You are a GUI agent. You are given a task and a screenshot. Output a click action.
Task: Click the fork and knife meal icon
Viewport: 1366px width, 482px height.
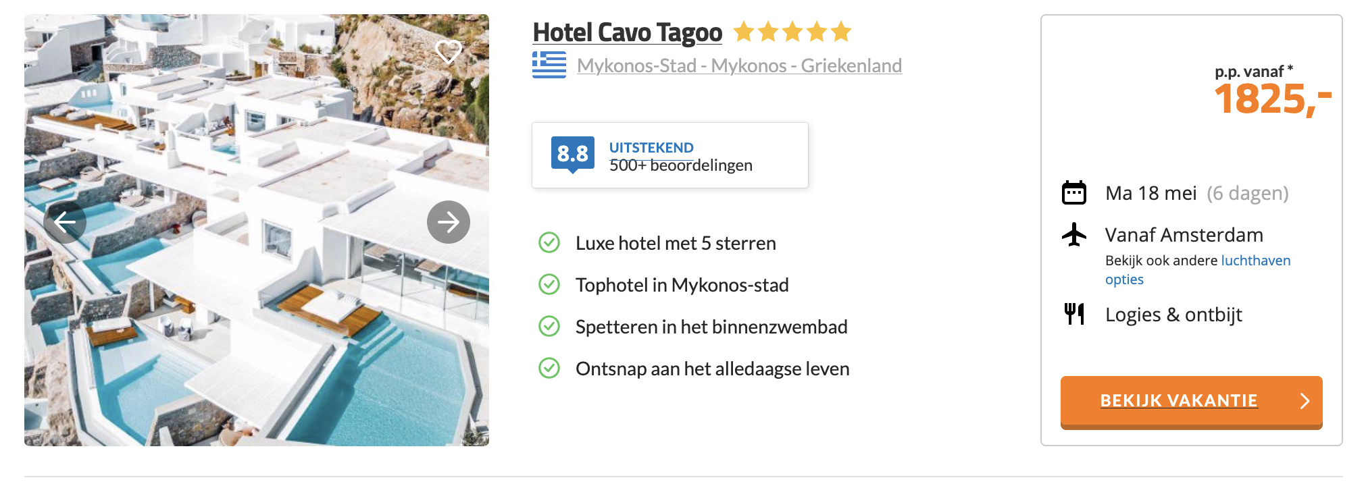coord(1073,314)
